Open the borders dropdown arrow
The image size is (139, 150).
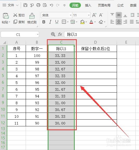tap(68, 22)
